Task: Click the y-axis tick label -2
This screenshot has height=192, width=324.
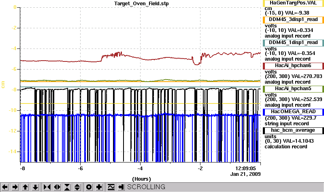Action: click(x=13, y=28)
